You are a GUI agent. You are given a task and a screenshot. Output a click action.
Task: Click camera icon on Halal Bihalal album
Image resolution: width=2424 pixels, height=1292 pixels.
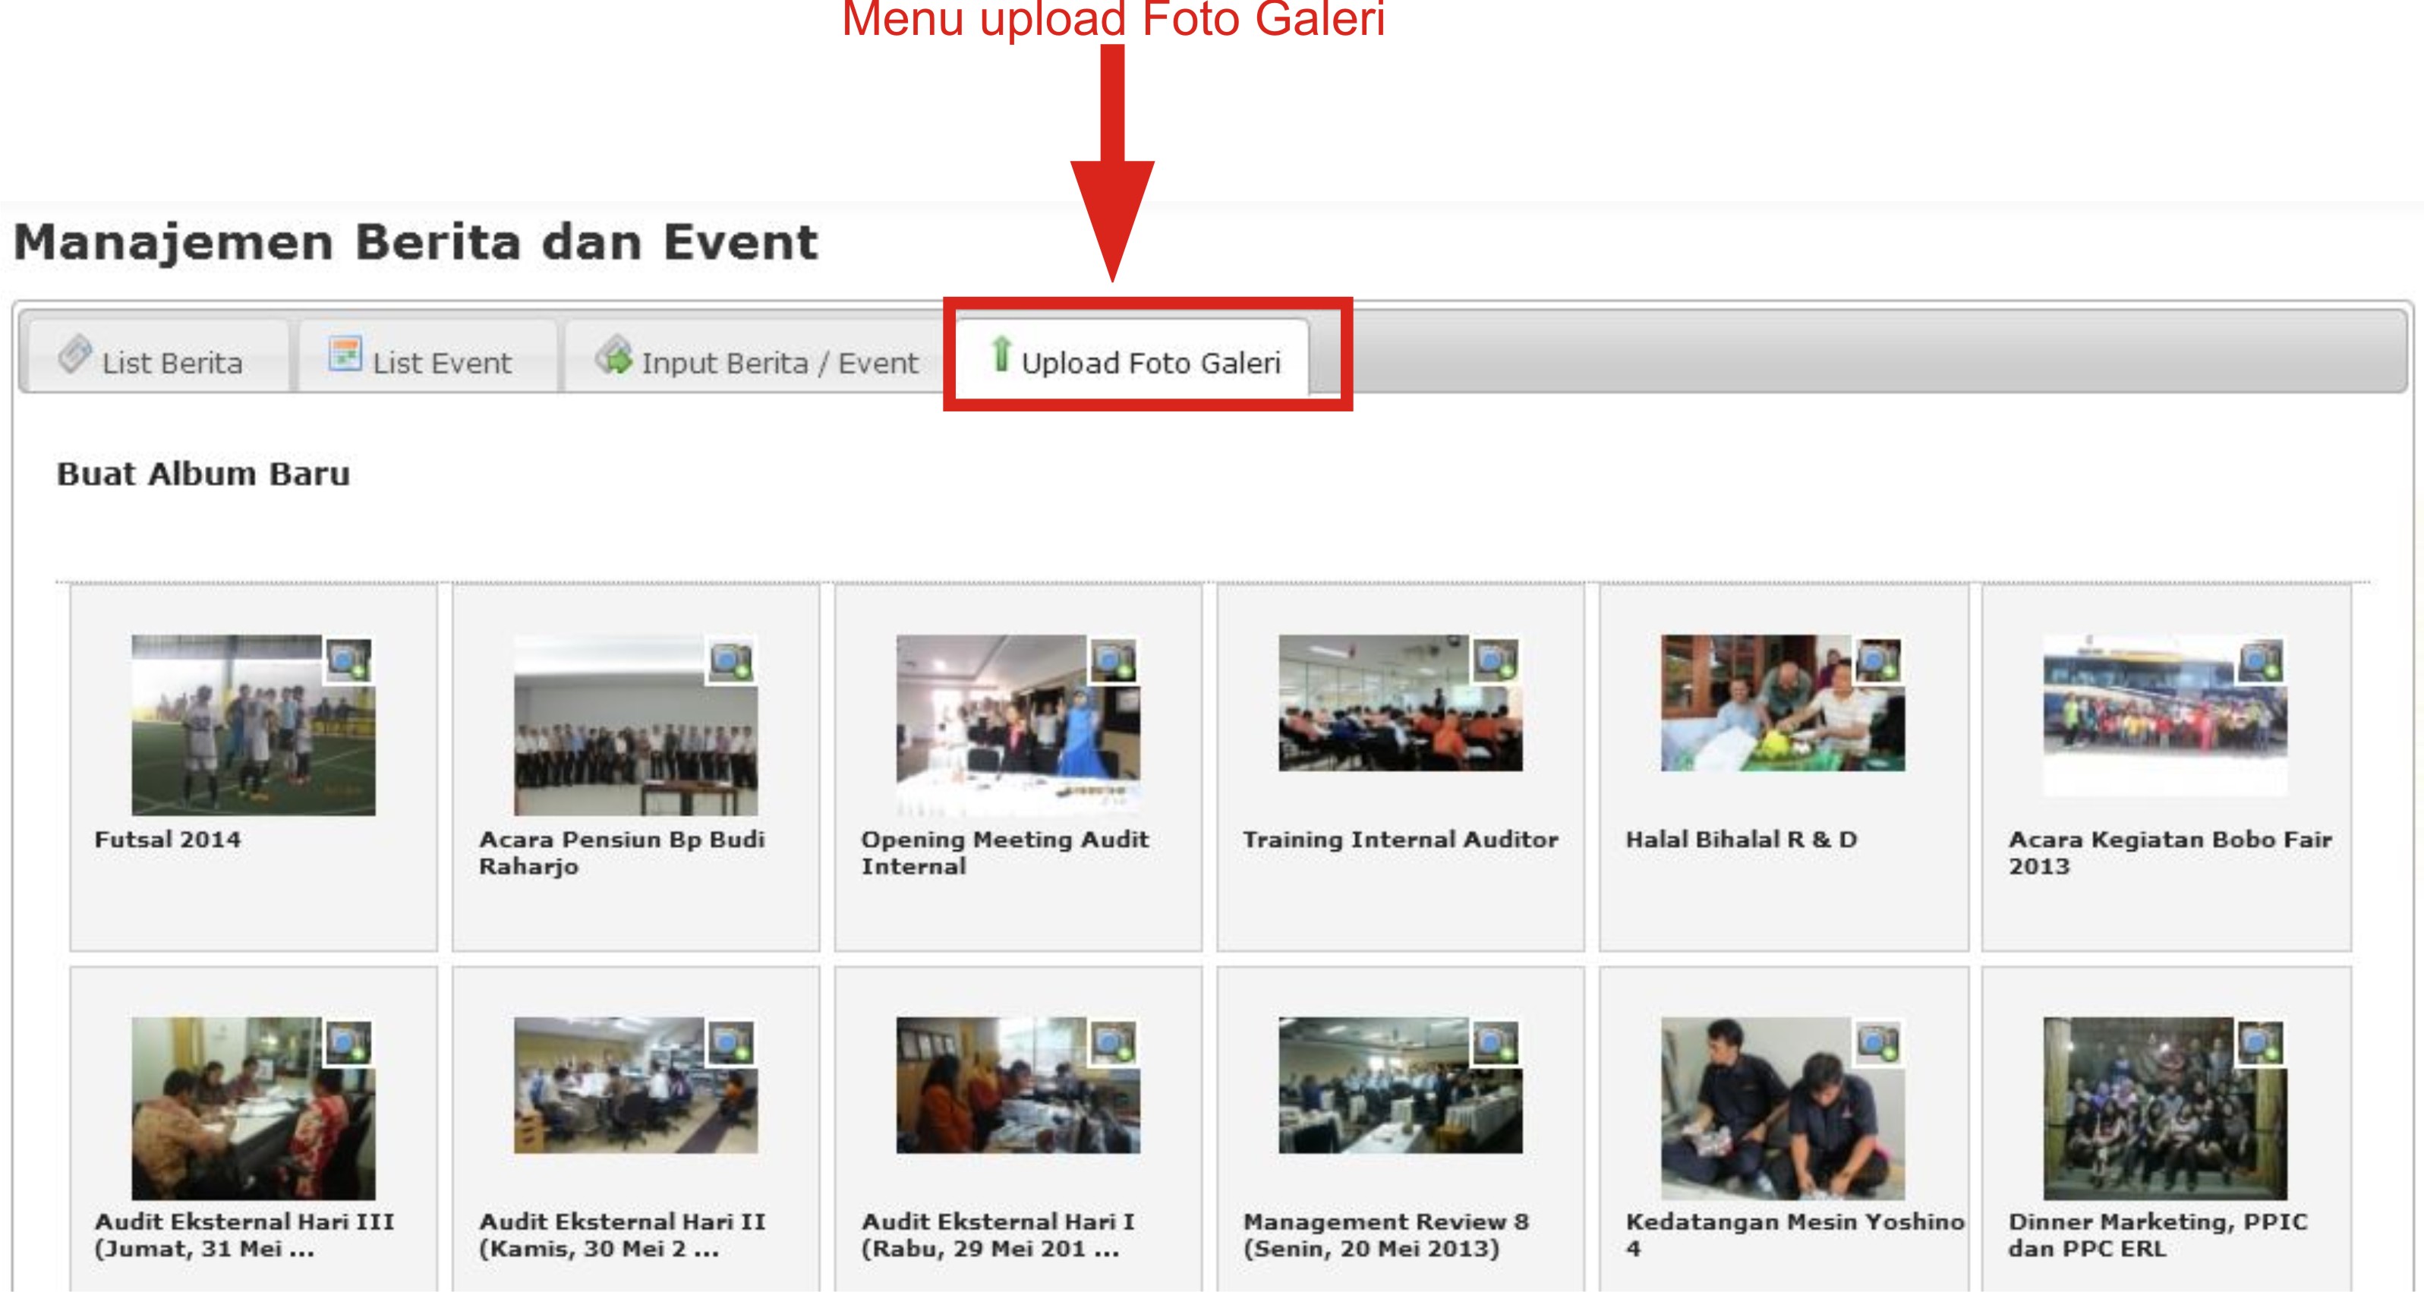(x=1878, y=660)
